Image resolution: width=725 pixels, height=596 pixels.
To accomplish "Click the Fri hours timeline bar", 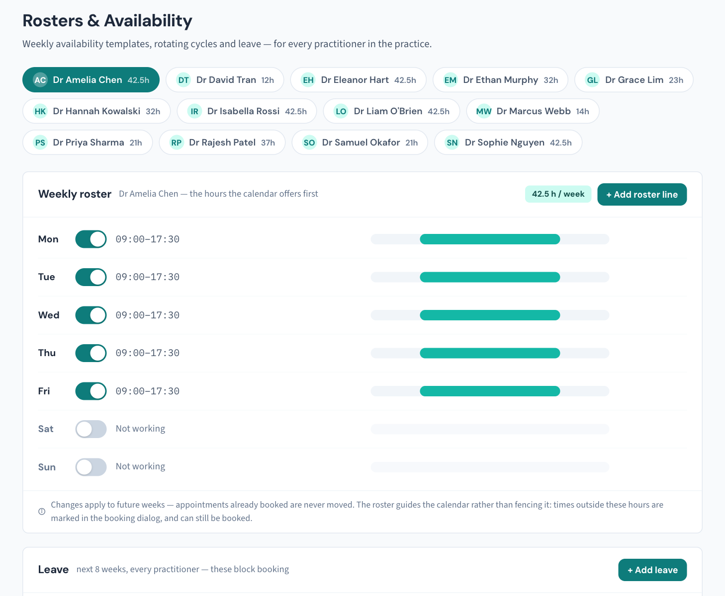I will point(490,391).
